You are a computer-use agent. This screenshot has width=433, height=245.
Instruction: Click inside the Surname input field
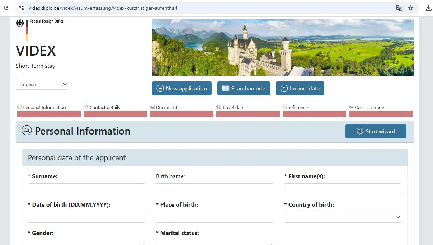[86, 189]
